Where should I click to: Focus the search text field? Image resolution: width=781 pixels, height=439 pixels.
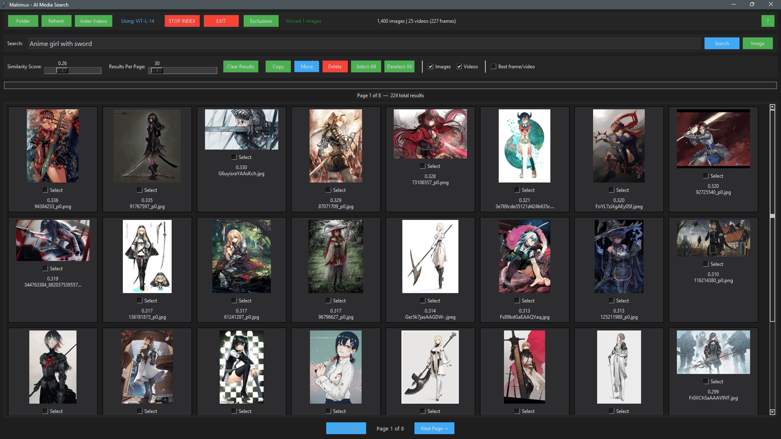[364, 44]
